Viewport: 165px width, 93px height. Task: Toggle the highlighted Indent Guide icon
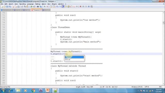[x=63, y=6]
